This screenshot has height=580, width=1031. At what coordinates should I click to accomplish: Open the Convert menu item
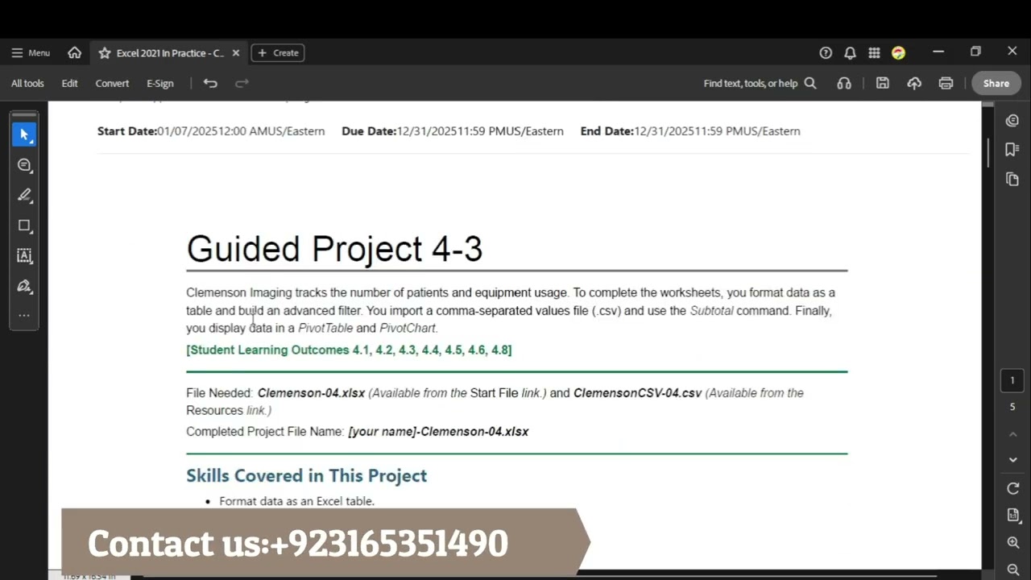[112, 83]
